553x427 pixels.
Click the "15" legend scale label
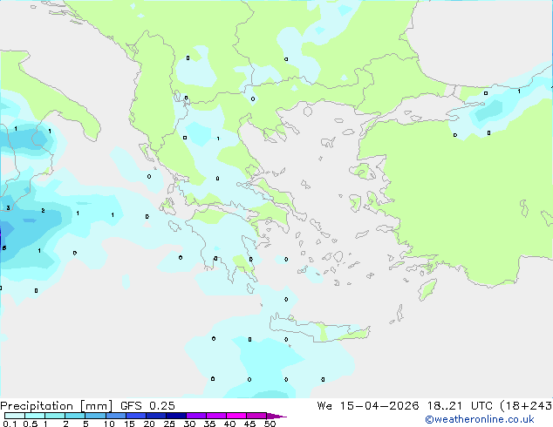tap(129, 424)
